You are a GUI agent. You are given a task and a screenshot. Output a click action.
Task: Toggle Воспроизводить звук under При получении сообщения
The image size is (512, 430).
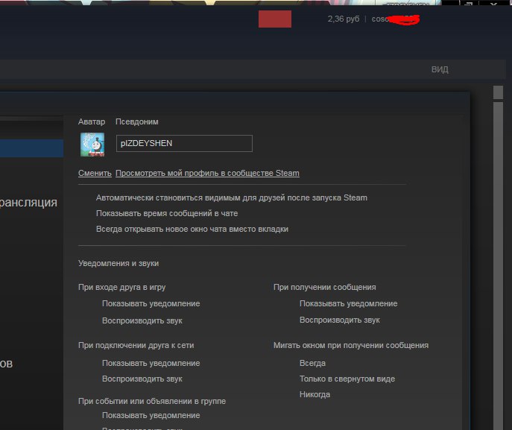pos(340,320)
